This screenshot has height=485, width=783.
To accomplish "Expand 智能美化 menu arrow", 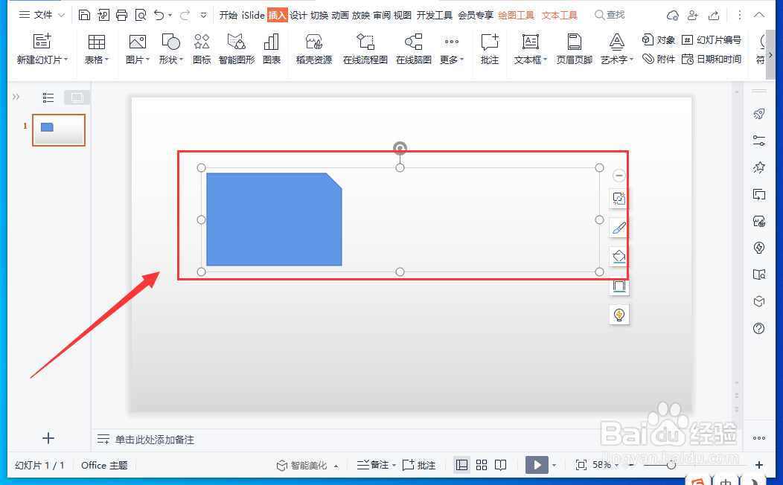I will 336,466.
